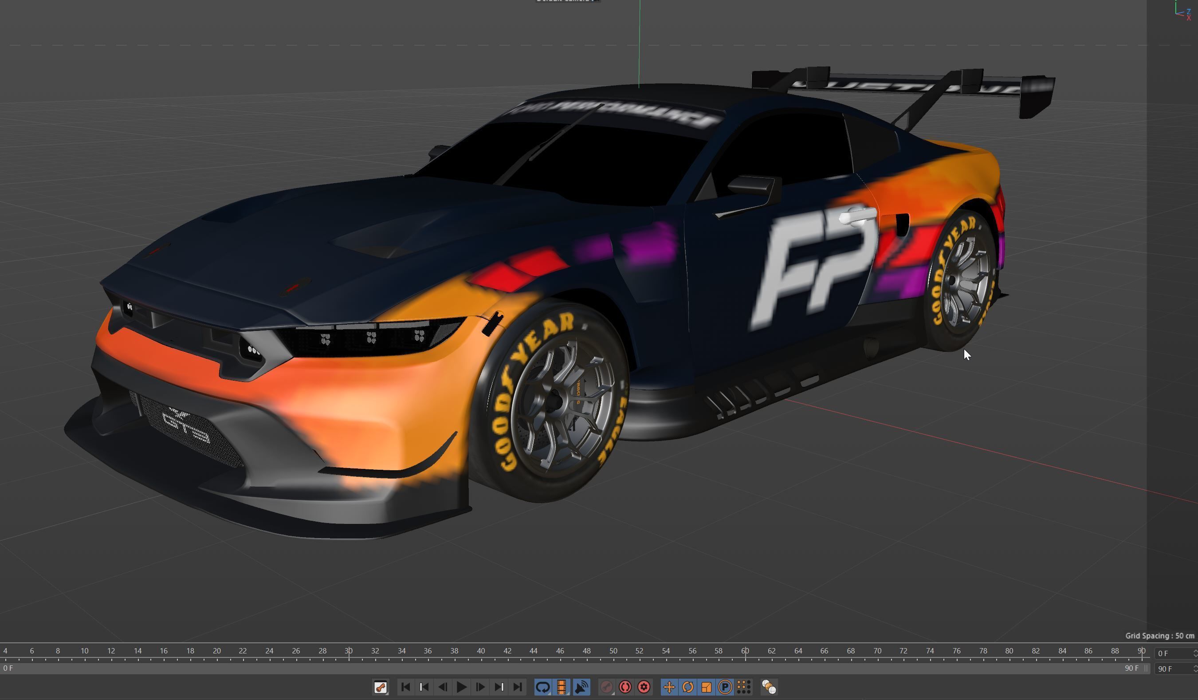Image resolution: width=1198 pixels, height=700 pixels.
Task: Toggle parameter keying P icon
Action: 725,687
